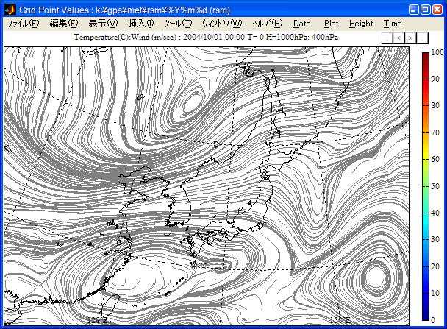Click inside the streamline map plot

tap(206, 184)
